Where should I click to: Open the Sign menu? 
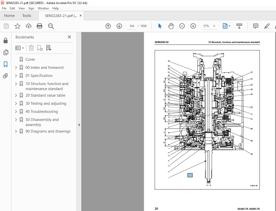tap(31, 8)
